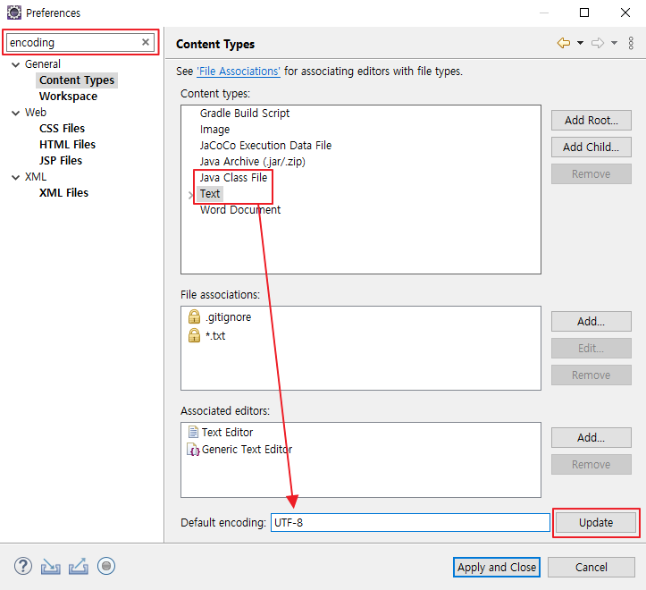Screen dimensions: 646x590
Task: Maximize the Preferences window
Action: coord(584,13)
